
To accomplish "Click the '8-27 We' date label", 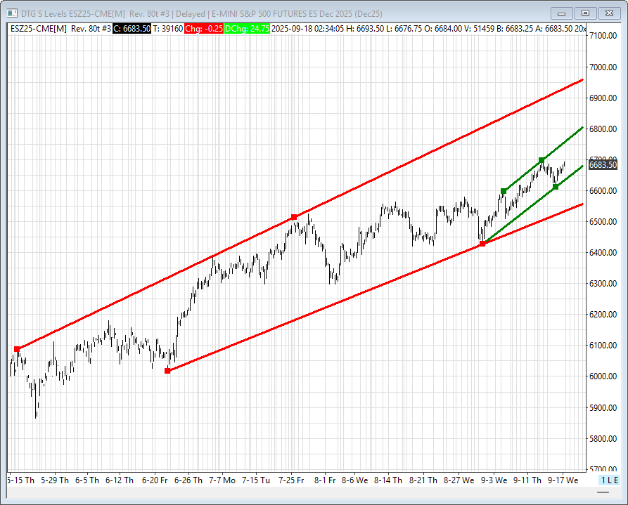I will click(459, 480).
